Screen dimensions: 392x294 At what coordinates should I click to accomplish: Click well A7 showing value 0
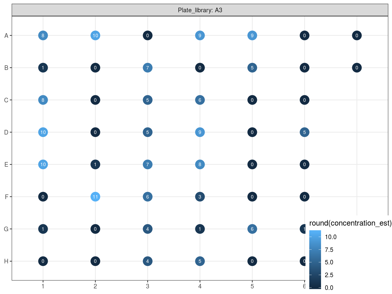tap(357, 35)
